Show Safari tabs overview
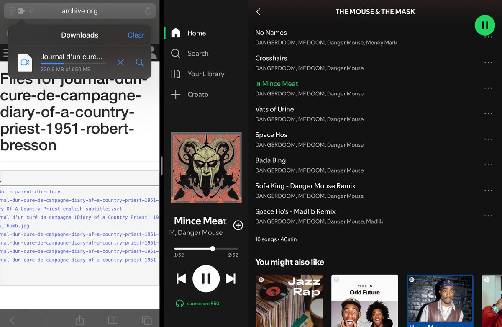Viewport: 502px width, 327px height. pyautogui.click(x=146, y=320)
